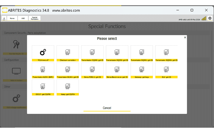The width and height of the screenshot is (214, 133).
Task: Choose Transmission DQ200: get CS
Action: (x=92, y=53)
